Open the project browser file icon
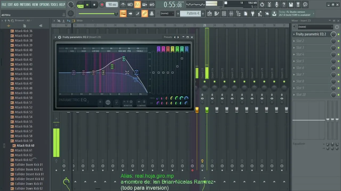 [x=246, y=14]
